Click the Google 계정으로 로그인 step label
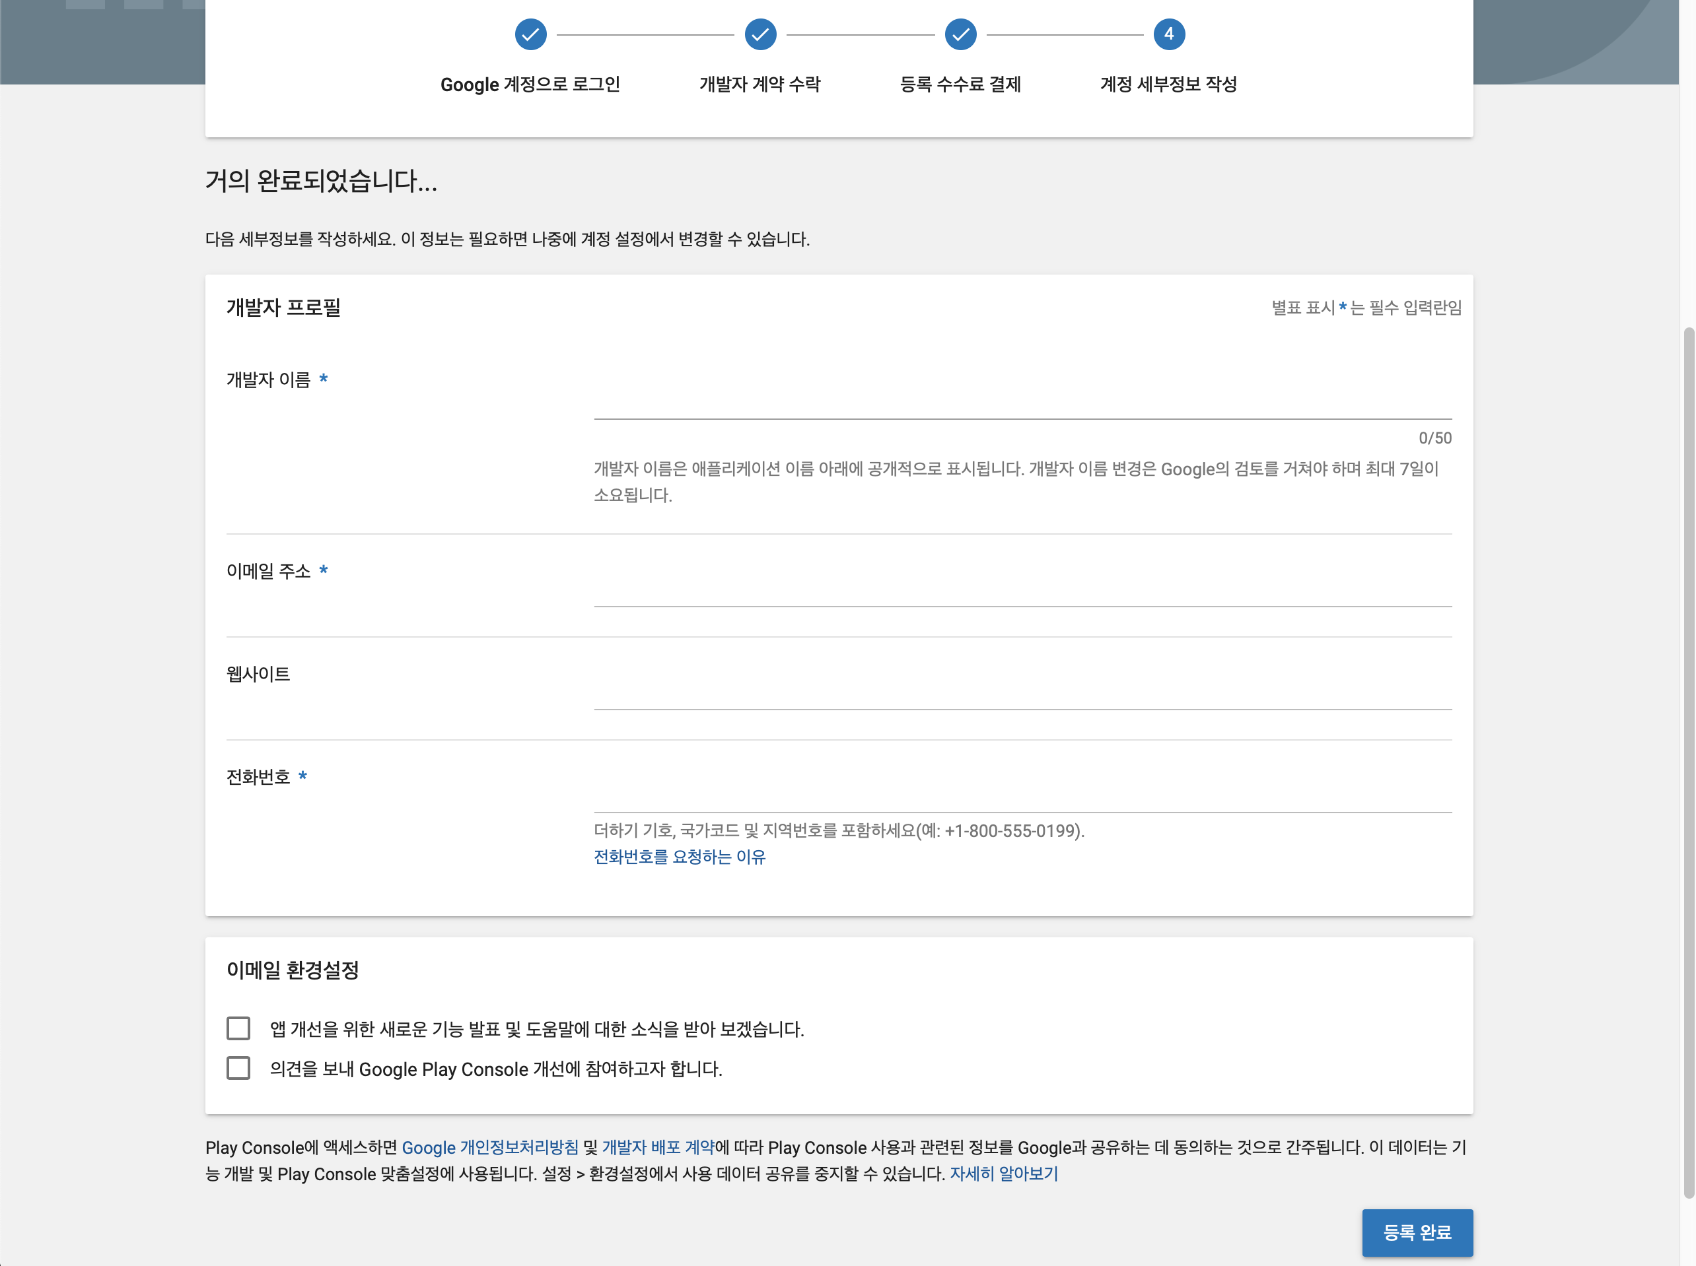1696x1266 pixels. pos(530,84)
